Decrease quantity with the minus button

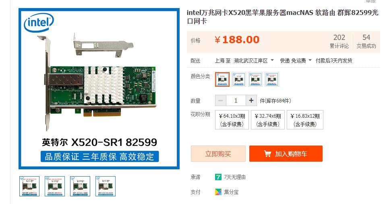(x=221, y=100)
